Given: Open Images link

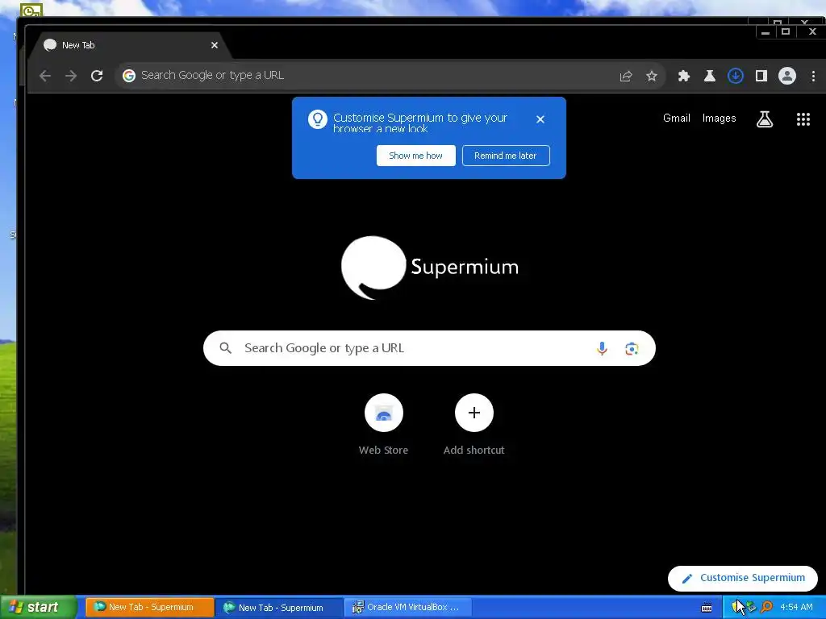Looking at the screenshot, I should 719,118.
